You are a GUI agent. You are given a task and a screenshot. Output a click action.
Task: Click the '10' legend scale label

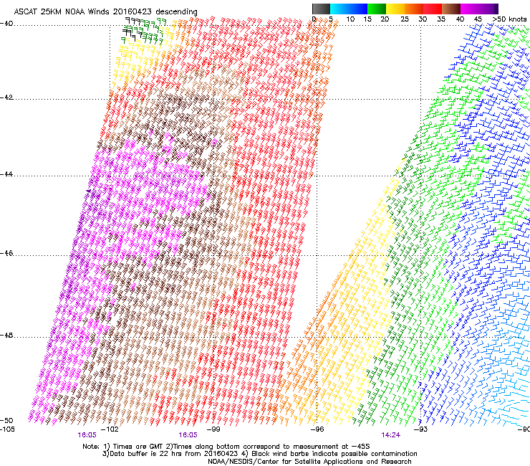pos(350,19)
